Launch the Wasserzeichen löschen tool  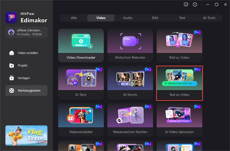pyautogui.click(x=130, y=120)
